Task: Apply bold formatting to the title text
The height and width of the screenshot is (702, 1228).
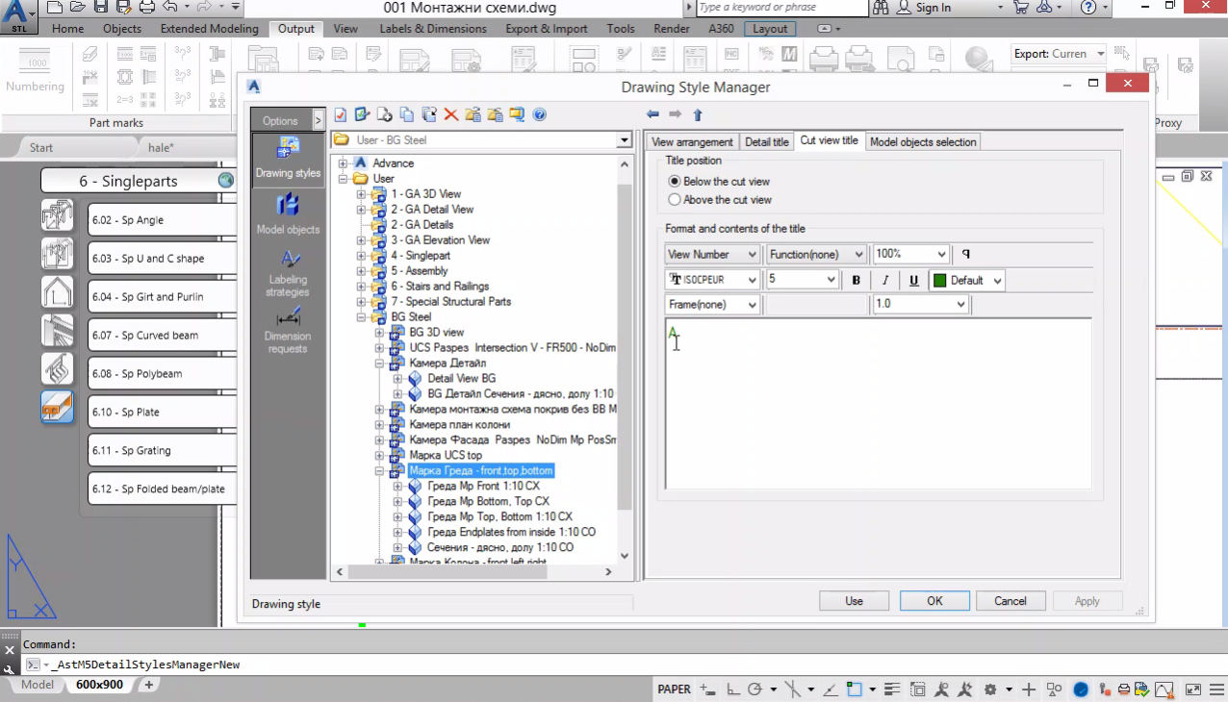Action: 857,280
